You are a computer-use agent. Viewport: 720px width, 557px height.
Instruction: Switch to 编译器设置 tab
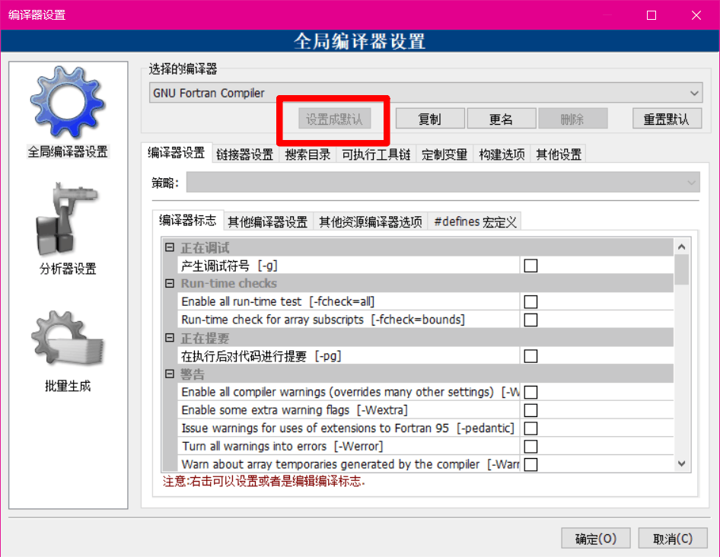[177, 153]
